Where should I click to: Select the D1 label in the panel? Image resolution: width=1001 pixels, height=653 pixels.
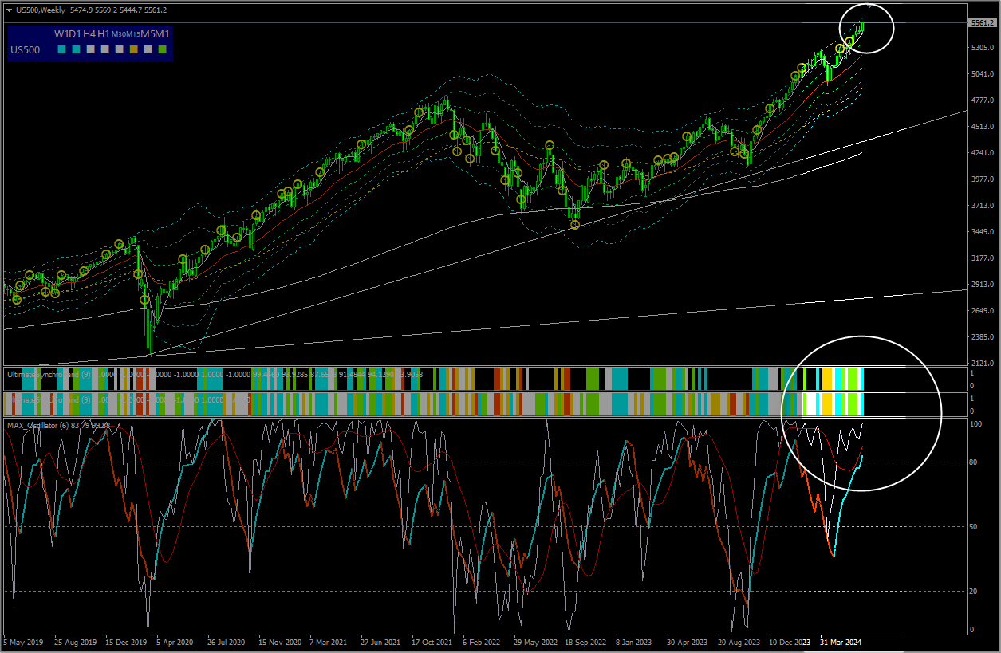pyautogui.click(x=75, y=34)
